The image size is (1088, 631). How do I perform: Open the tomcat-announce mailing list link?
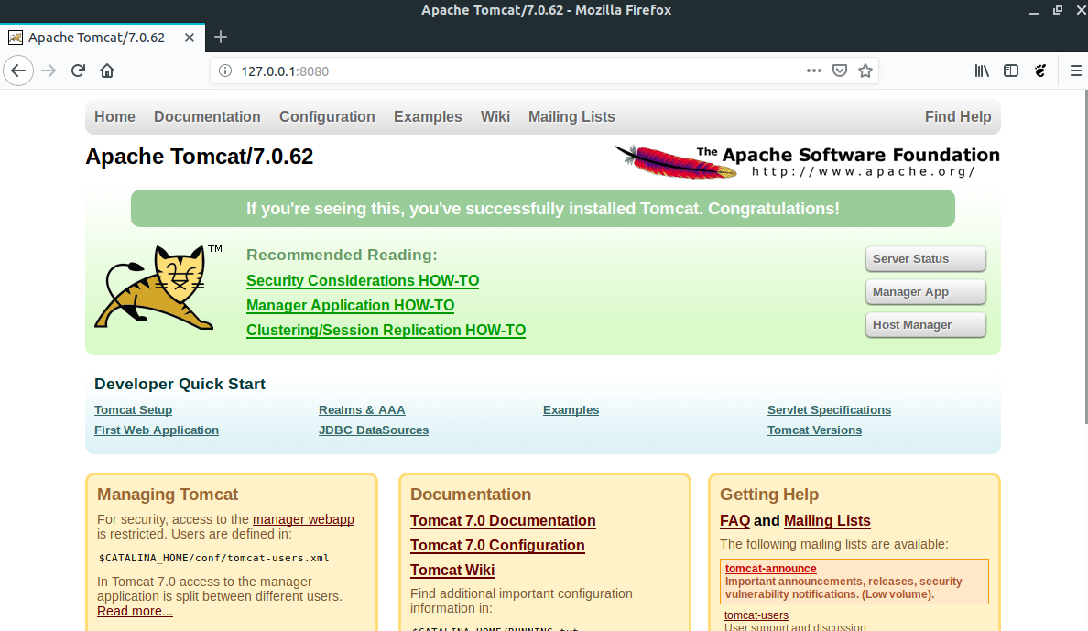coord(771,569)
